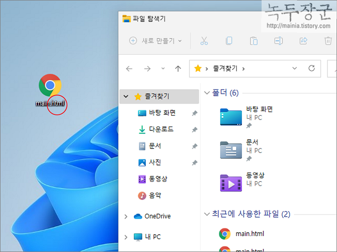Open the 새로 만들기 menu

point(156,41)
